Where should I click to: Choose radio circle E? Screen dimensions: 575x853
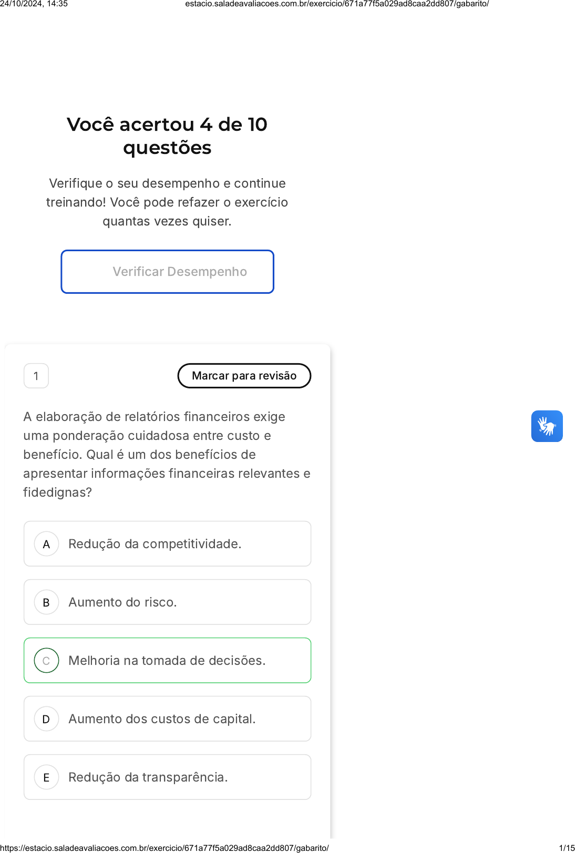click(46, 777)
